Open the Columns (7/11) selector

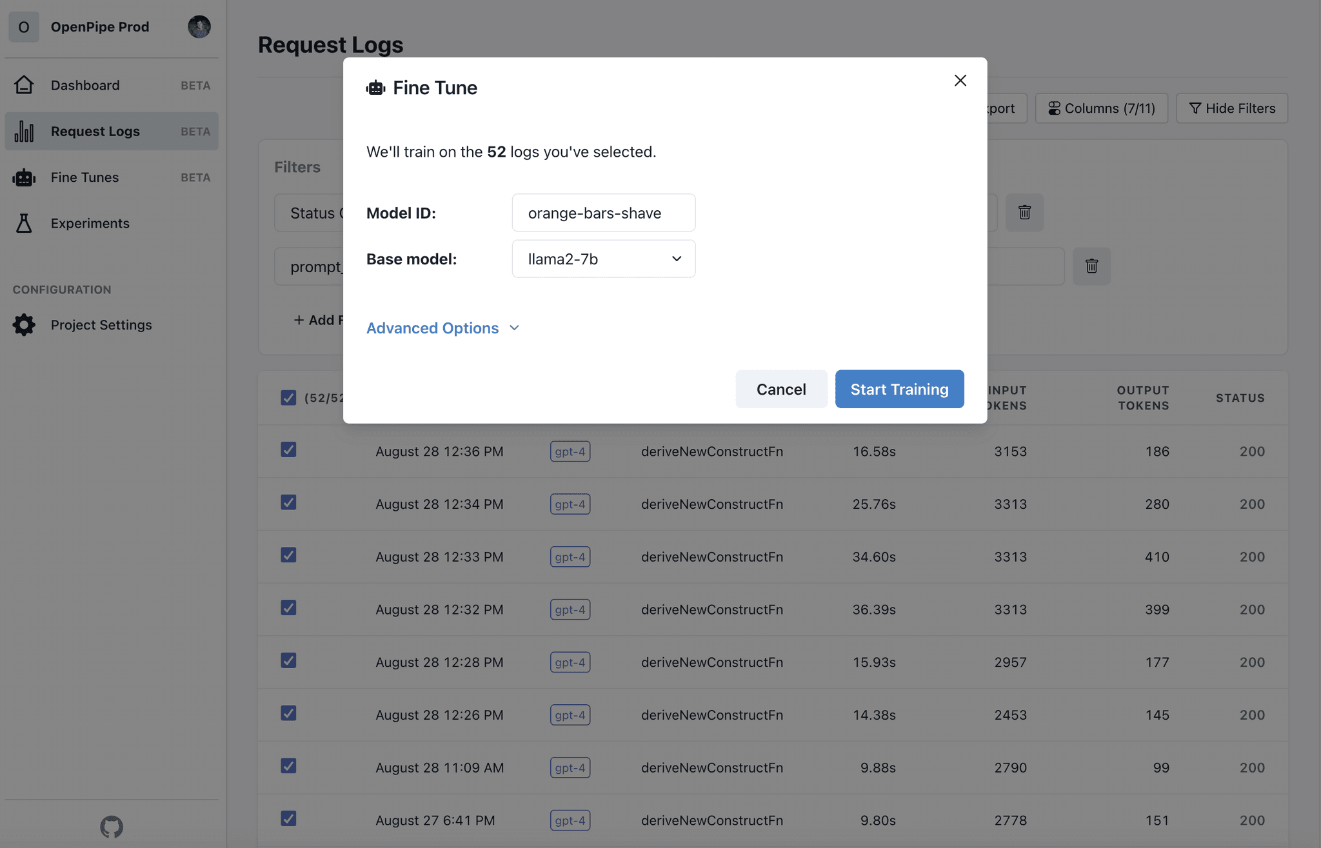pyautogui.click(x=1101, y=108)
